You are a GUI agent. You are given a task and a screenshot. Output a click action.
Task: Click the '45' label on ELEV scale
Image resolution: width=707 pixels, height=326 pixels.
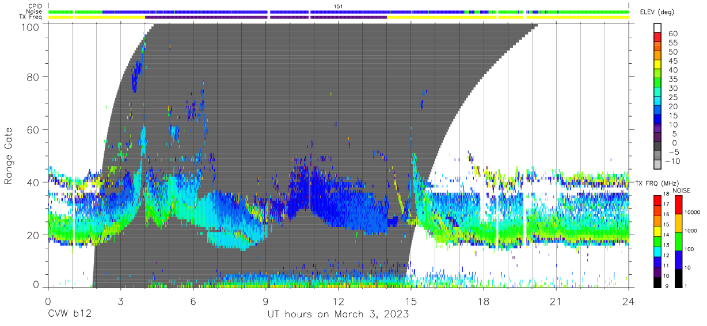(672, 61)
